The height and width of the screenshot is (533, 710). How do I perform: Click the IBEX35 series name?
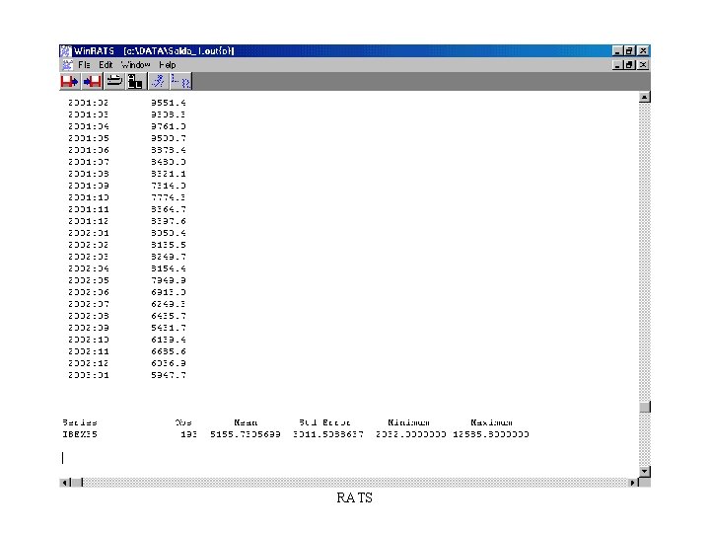(x=80, y=434)
